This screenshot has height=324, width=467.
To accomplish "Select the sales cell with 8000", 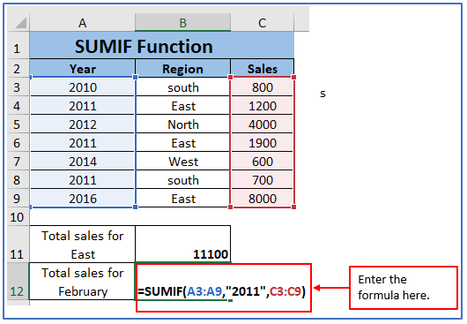I will (x=262, y=198).
